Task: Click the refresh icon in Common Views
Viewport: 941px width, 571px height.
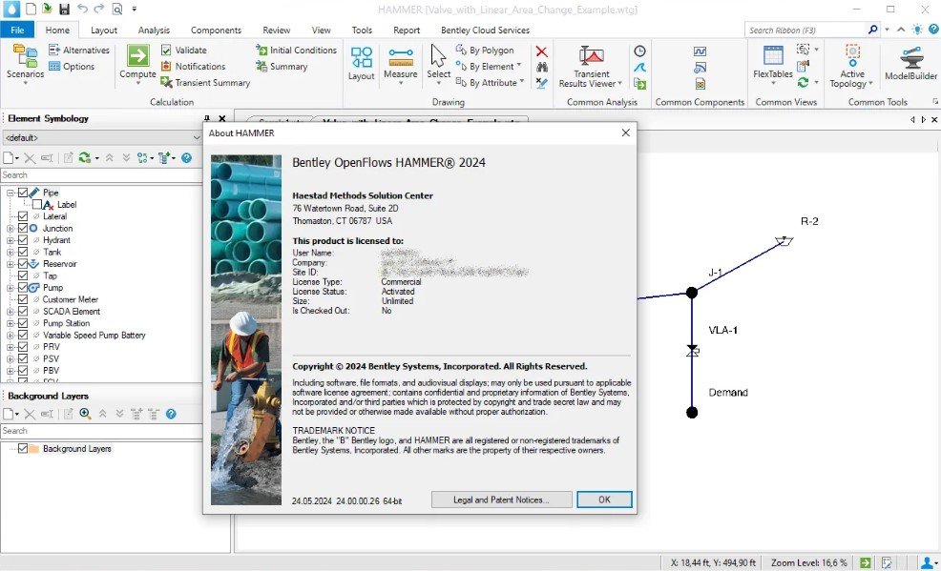Action: click(803, 82)
